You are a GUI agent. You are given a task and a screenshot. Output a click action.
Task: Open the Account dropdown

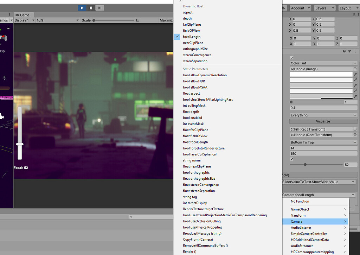(300, 8)
